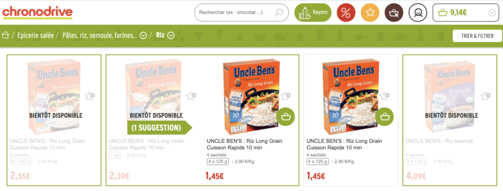The image size is (503, 191).
Task: Open the Rayons menu
Action: [313, 12]
